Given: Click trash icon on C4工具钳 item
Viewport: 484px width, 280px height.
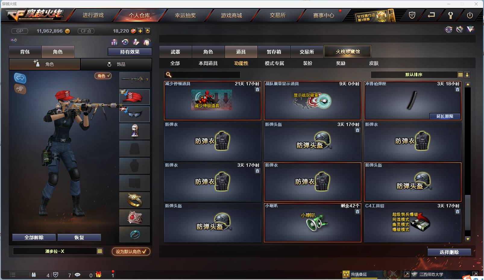Looking at the screenshot, I should (457, 212).
